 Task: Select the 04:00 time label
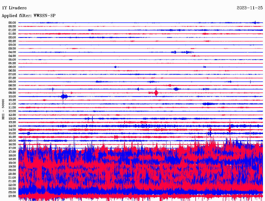12,52
